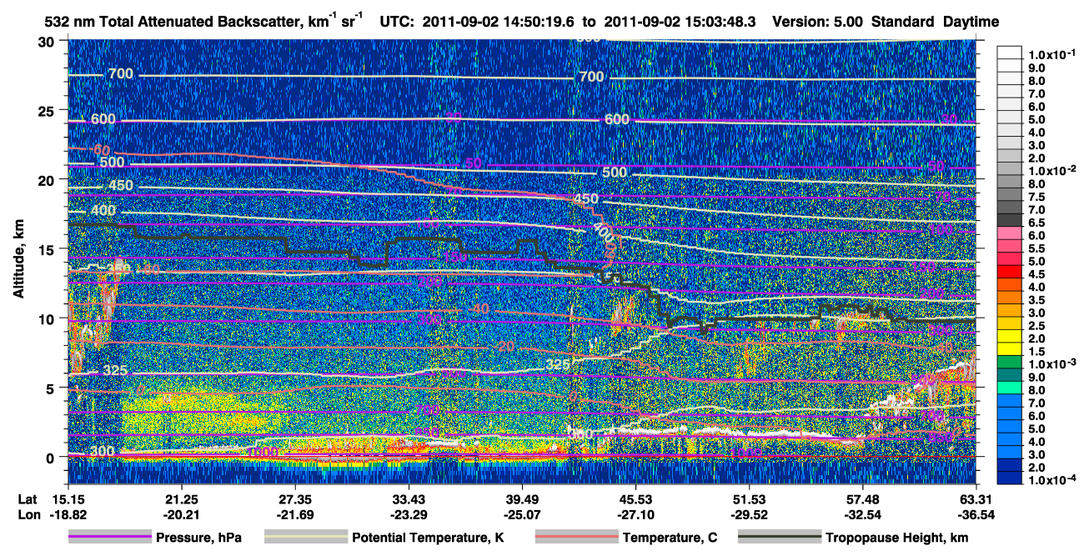
Task: Click latitude value 27.35
Action: click(x=294, y=499)
